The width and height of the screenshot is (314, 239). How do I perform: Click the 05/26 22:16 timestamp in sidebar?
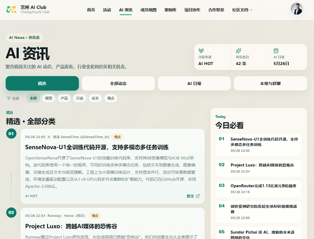pyautogui.click(x=240, y=192)
